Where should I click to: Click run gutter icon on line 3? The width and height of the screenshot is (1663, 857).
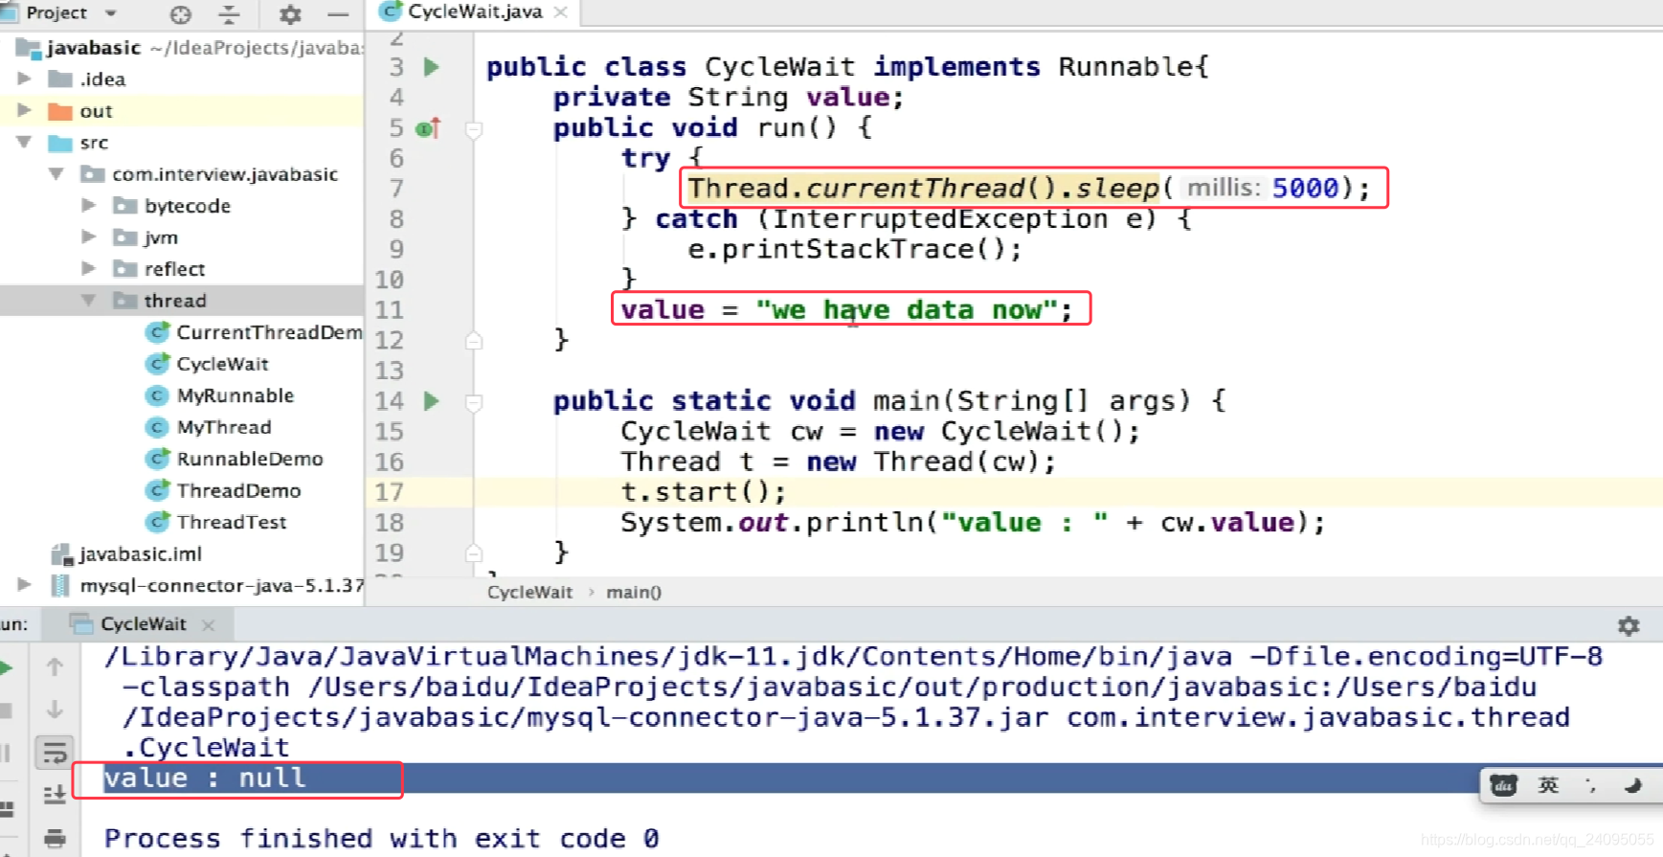[432, 67]
